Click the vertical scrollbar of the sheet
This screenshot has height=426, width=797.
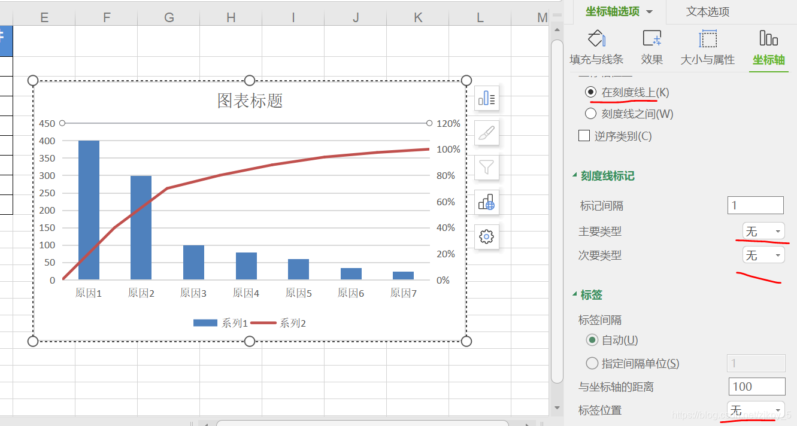coord(557,211)
